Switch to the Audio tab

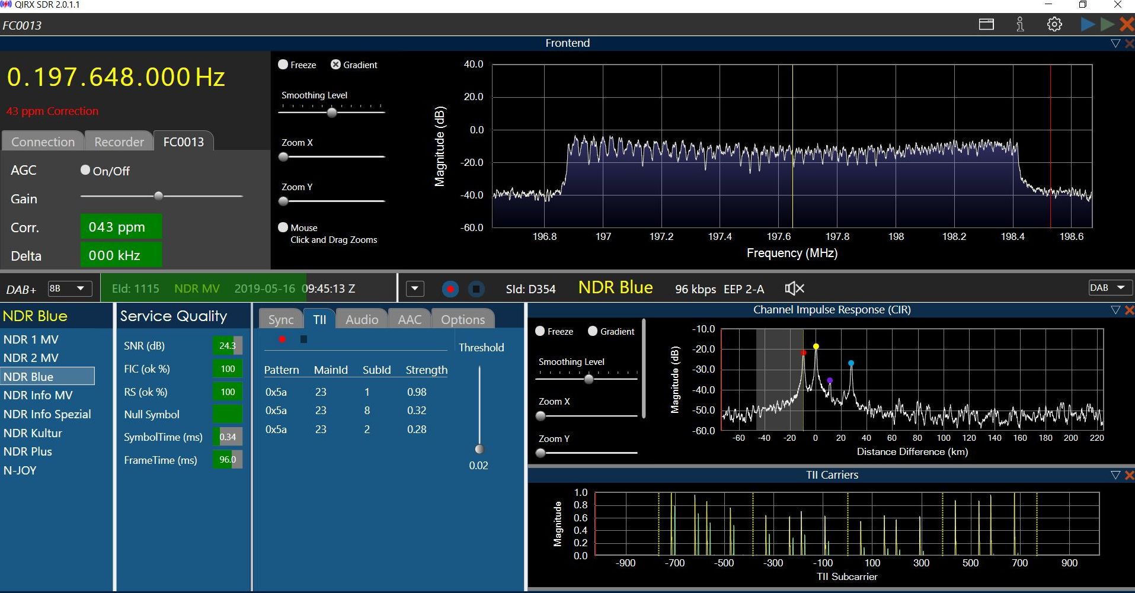(x=362, y=320)
